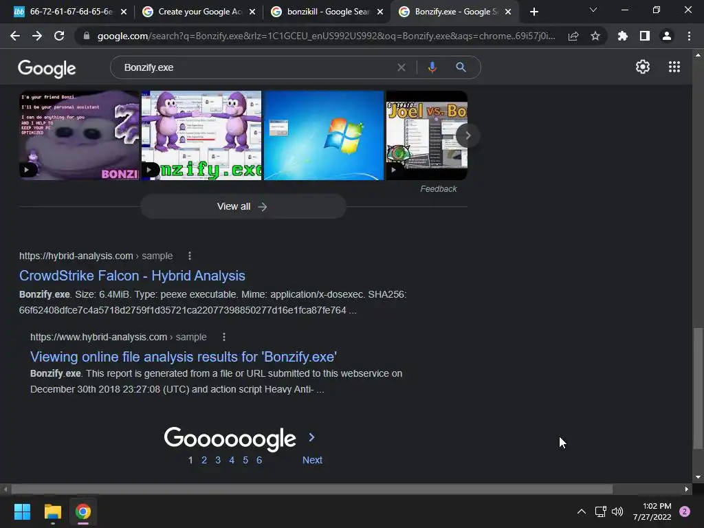
Task: Open the Chrome profile avatar
Action: [667, 36]
